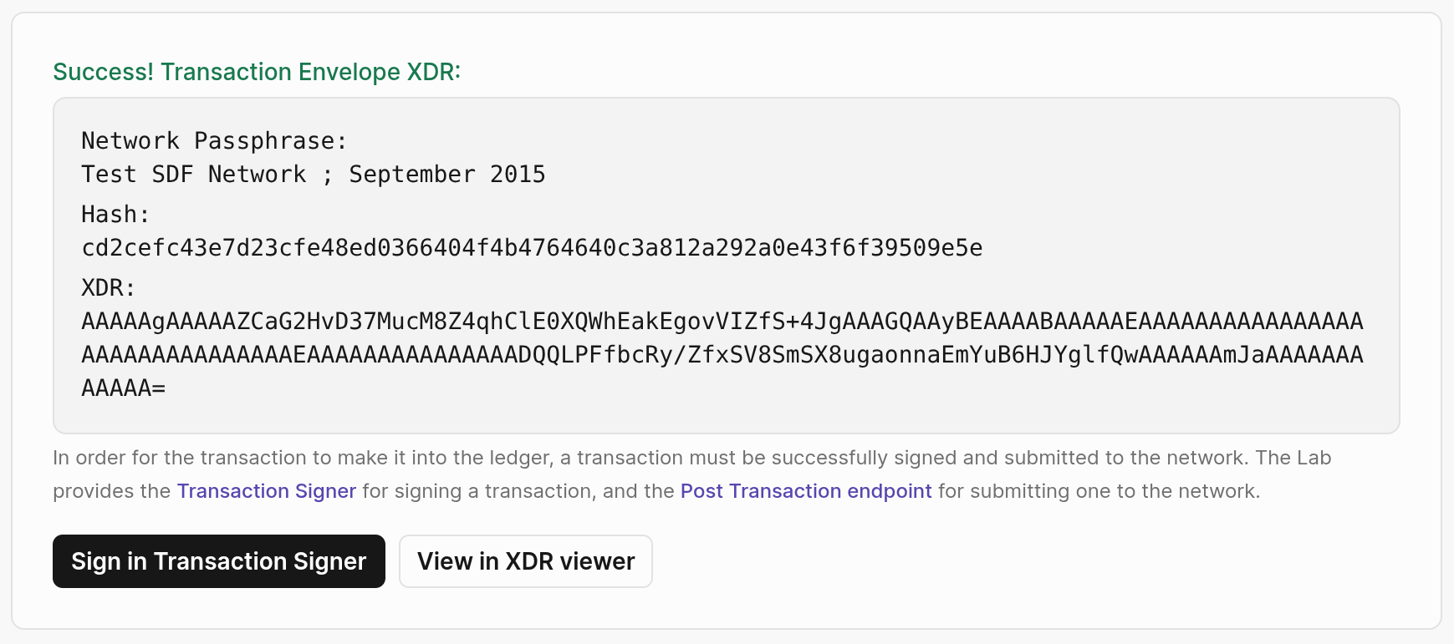This screenshot has height=644, width=1454.
Task: Click the Sign in Transaction Signer button
Action: (x=218, y=561)
